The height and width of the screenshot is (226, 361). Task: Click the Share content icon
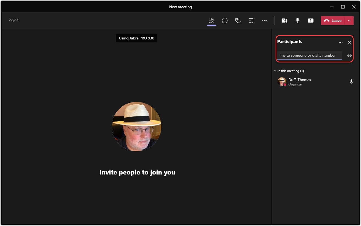tap(310, 21)
